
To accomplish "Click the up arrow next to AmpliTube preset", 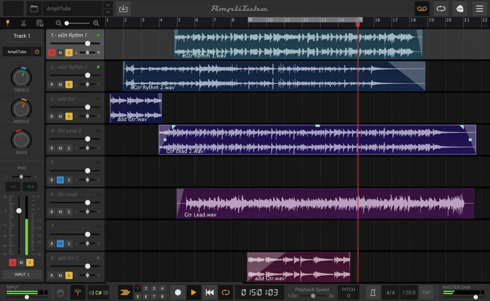I will (108, 5).
